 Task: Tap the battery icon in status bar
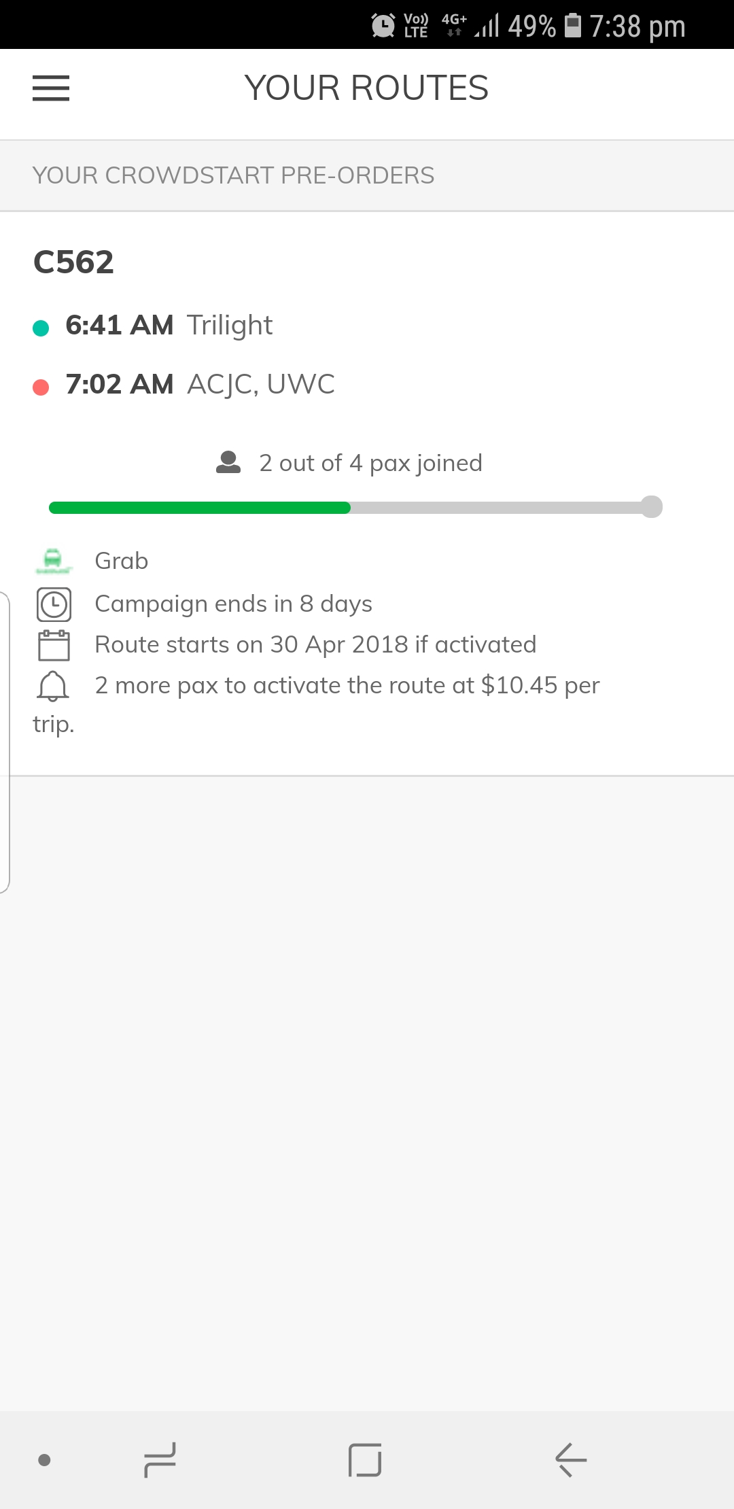(x=573, y=26)
